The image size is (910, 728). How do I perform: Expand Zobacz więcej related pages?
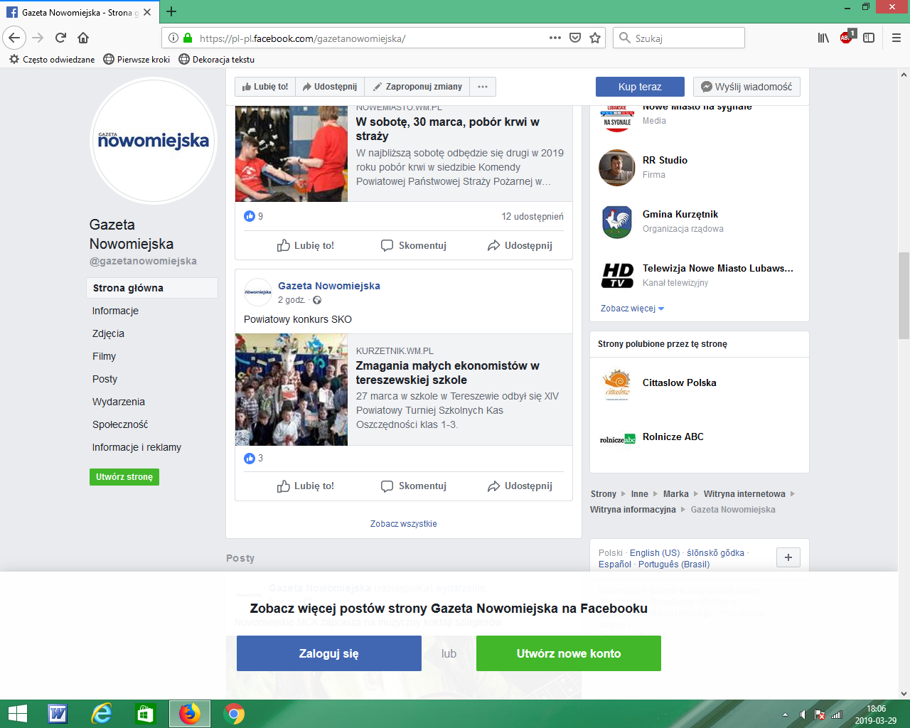coord(632,309)
